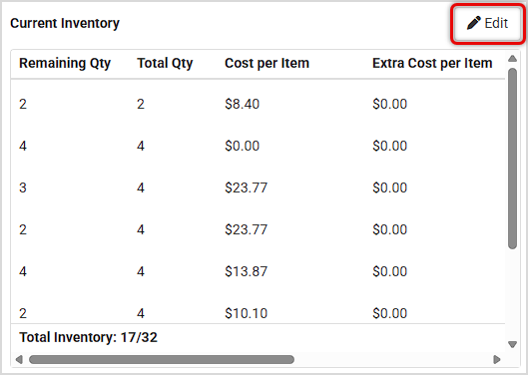Click vertical scrollbar track below the thumb
This screenshot has width=528, height=375.
point(512,294)
